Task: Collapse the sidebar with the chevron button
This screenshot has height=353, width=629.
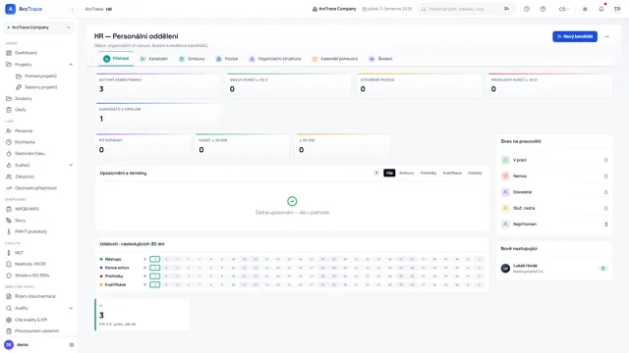Action: (72, 9)
